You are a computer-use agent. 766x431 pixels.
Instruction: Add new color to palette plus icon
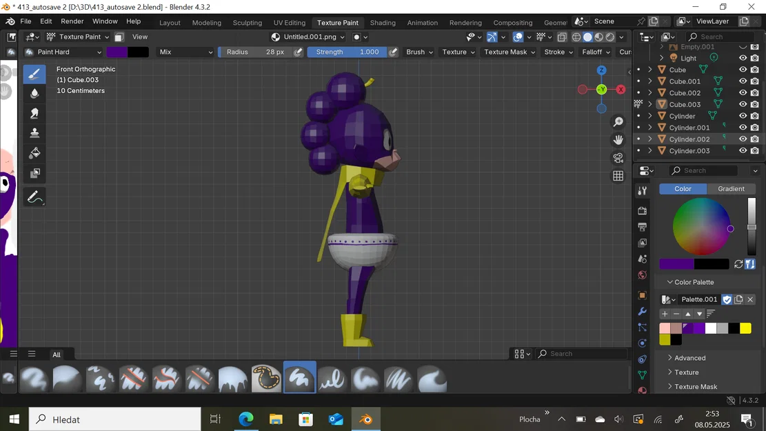point(665,314)
